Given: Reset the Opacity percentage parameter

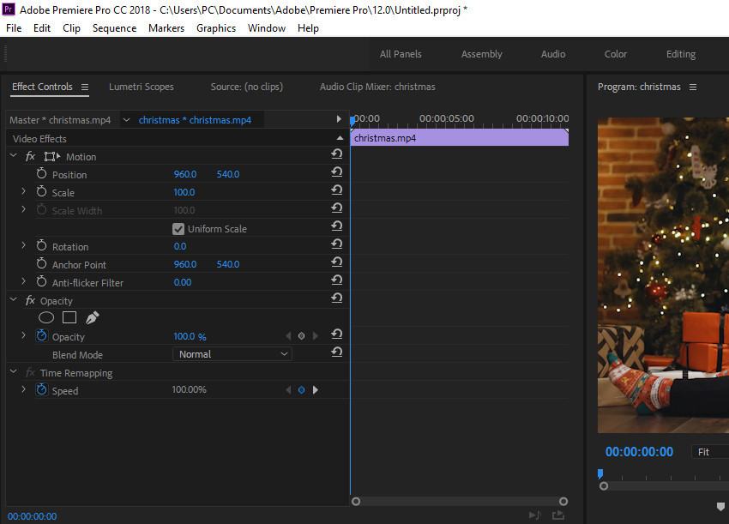Looking at the screenshot, I should point(336,334).
